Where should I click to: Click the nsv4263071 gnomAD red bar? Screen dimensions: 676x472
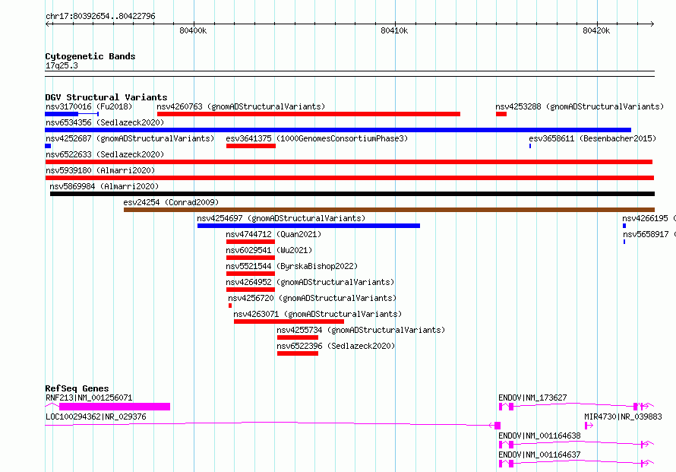point(289,322)
